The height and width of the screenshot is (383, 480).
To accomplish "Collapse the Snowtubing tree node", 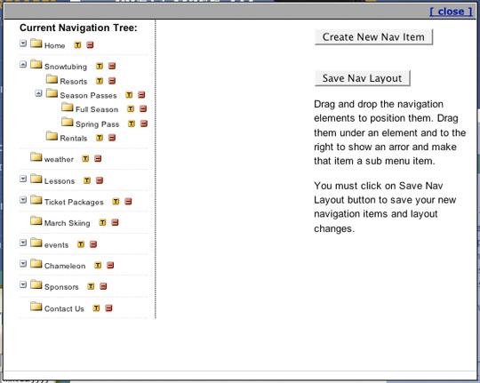I will point(23,64).
